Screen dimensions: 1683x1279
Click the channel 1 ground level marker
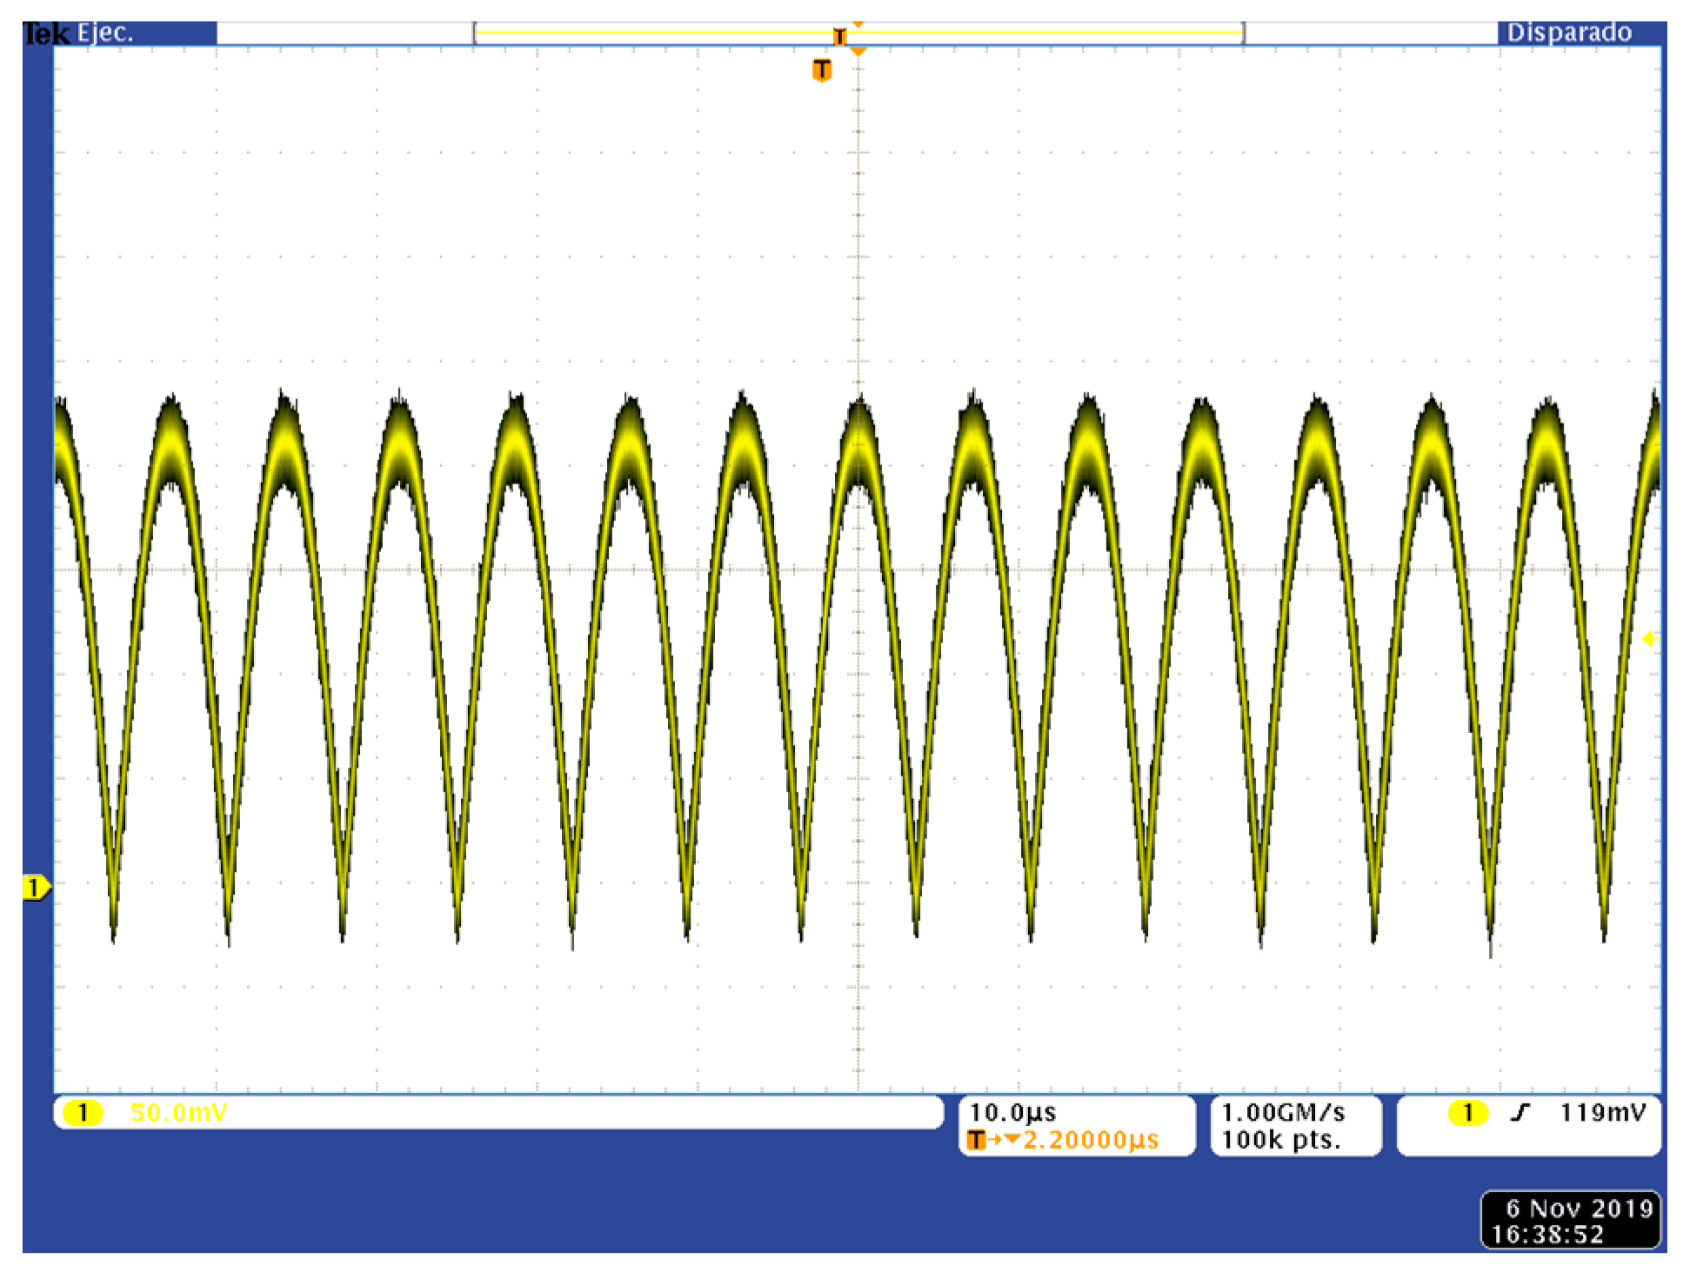35,888
